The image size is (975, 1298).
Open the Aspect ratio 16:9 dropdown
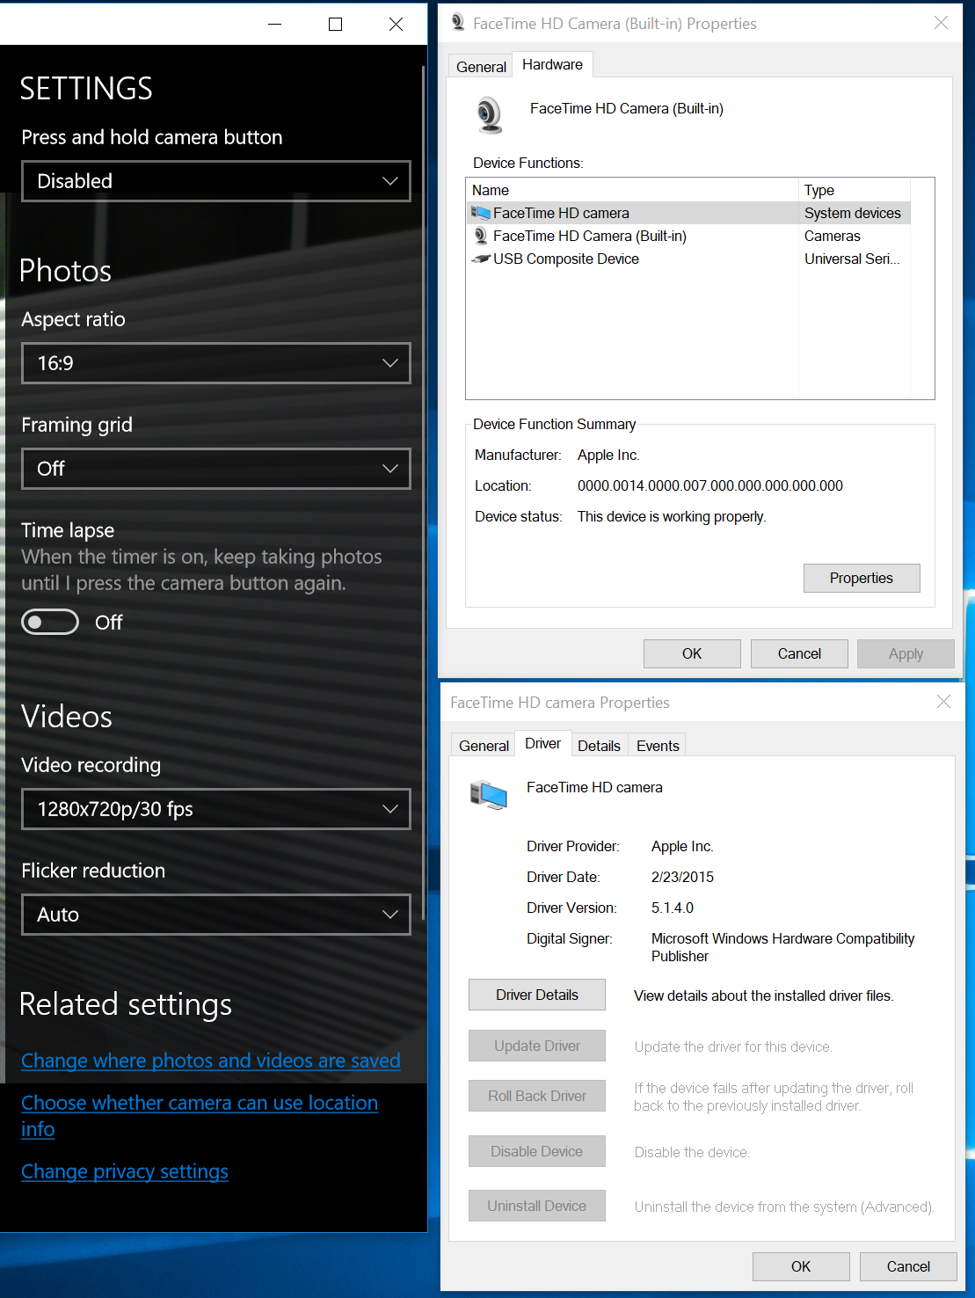[216, 363]
